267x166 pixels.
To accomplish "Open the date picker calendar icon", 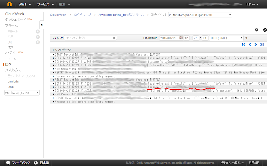I will (x=181, y=38).
